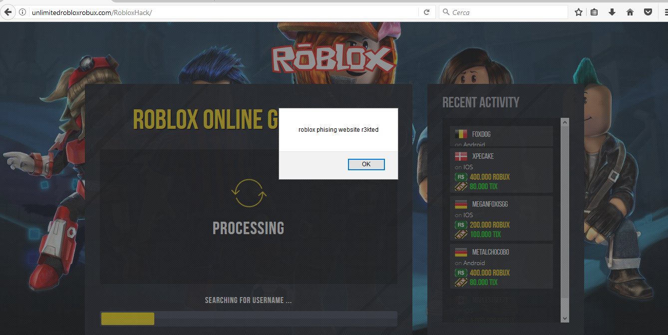The image size is (668, 335).
Task: Open the site information icon in address bar
Action: click(22, 12)
